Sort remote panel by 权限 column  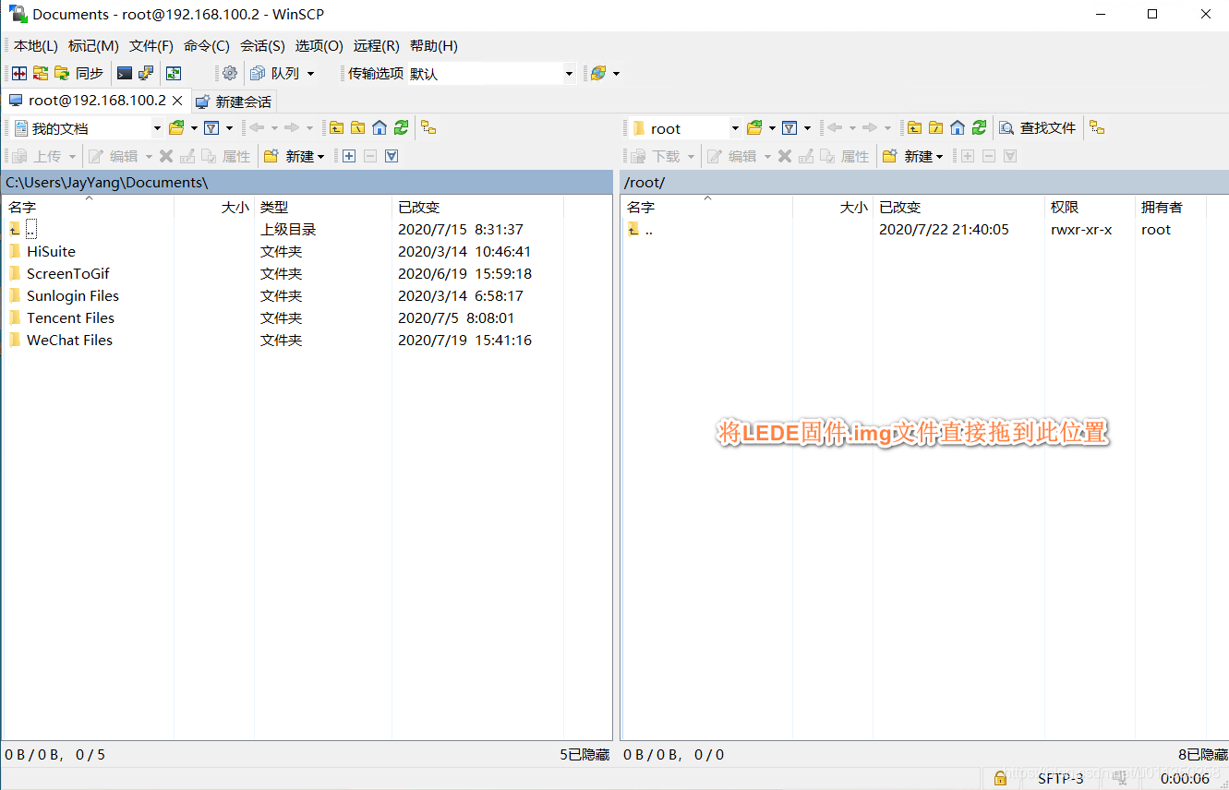1090,207
